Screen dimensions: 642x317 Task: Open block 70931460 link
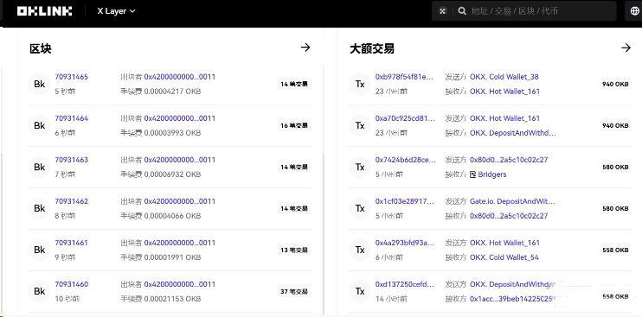(x=72, y=284)
